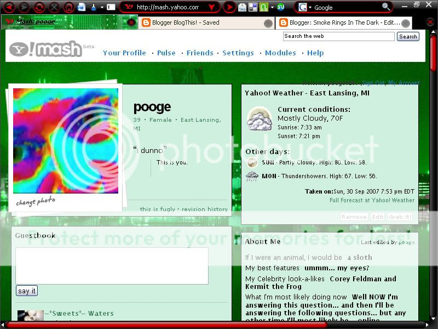
Task: Open the revision history link
Action: [x=204, y=209]
